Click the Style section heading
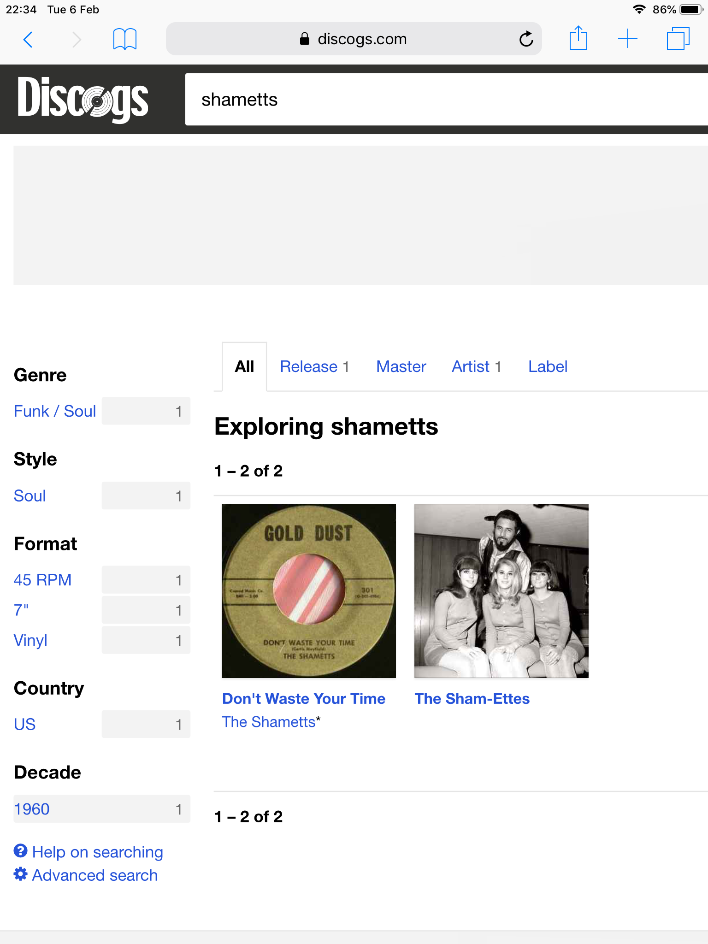The height and width of the screenshot is (944, 708). [35, 460]
